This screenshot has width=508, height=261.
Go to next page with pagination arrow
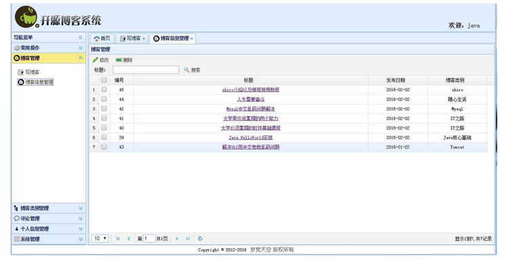(177, 239)
